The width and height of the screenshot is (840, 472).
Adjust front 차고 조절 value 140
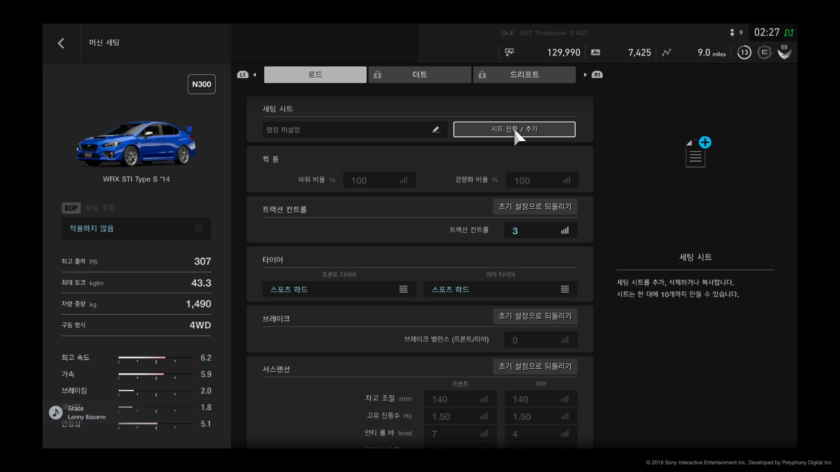(x=460, y=399)
